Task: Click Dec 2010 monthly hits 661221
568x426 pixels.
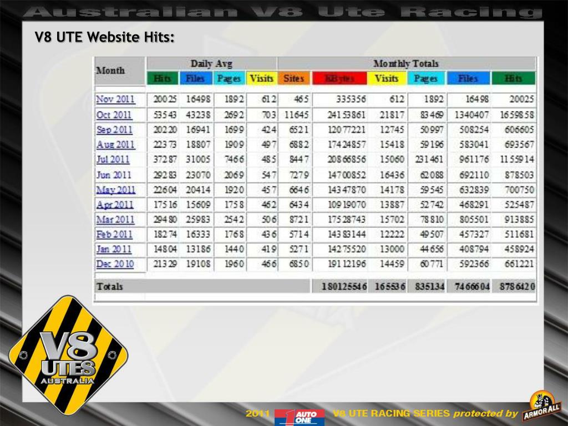Action: click(x=519, y=264)
